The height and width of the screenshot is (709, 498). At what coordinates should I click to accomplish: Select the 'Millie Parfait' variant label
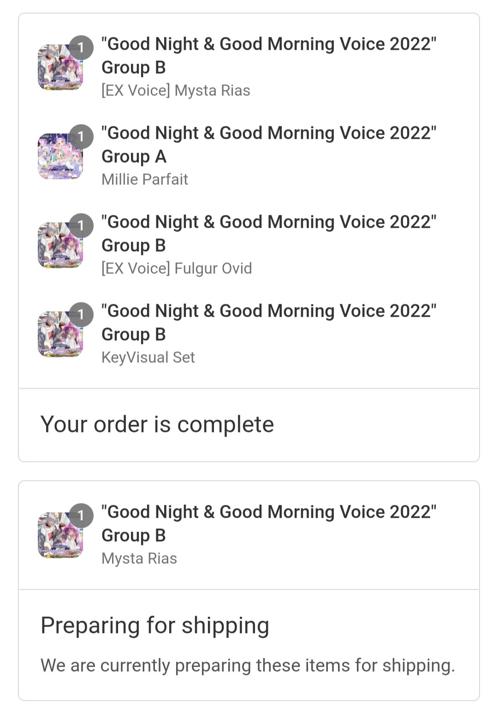point(145,179)
